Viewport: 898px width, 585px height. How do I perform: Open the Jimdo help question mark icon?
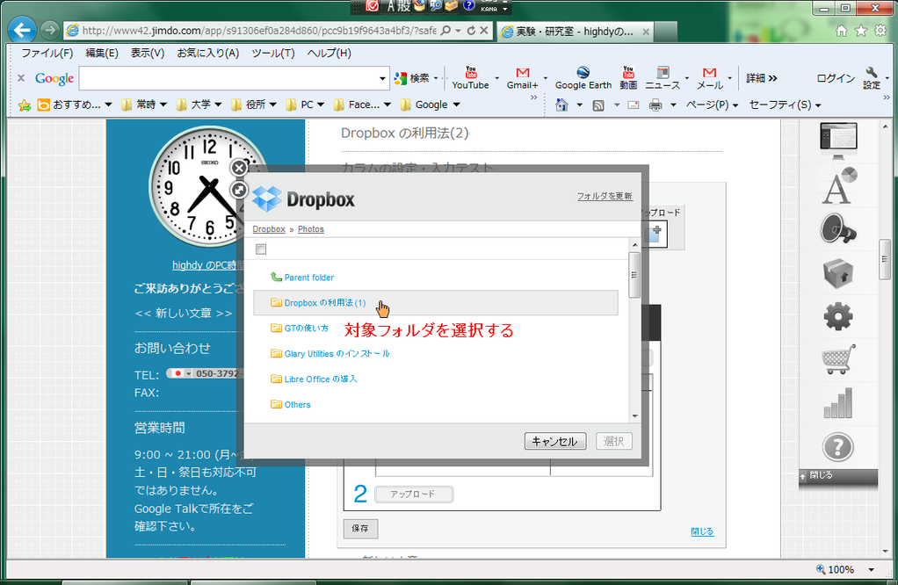(838, 447)
